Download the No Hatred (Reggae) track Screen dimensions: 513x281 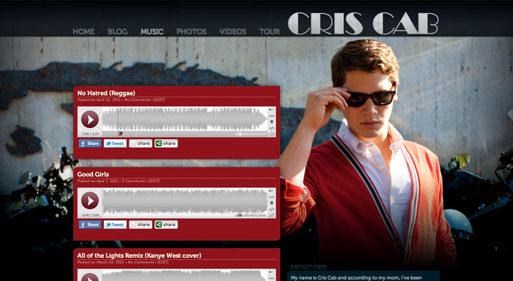pyautogui.click(x=272, y=122)
